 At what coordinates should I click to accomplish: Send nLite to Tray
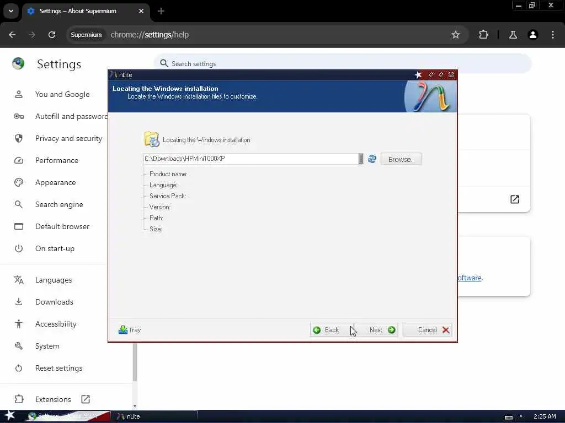(x=130, y=330)
